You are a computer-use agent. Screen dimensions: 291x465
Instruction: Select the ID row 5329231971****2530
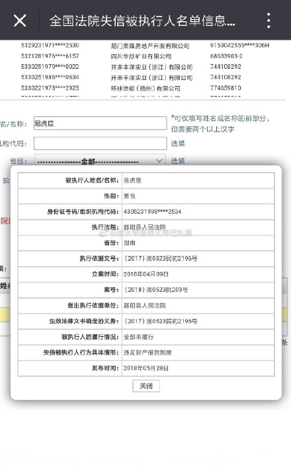click(x=50, y=46)
